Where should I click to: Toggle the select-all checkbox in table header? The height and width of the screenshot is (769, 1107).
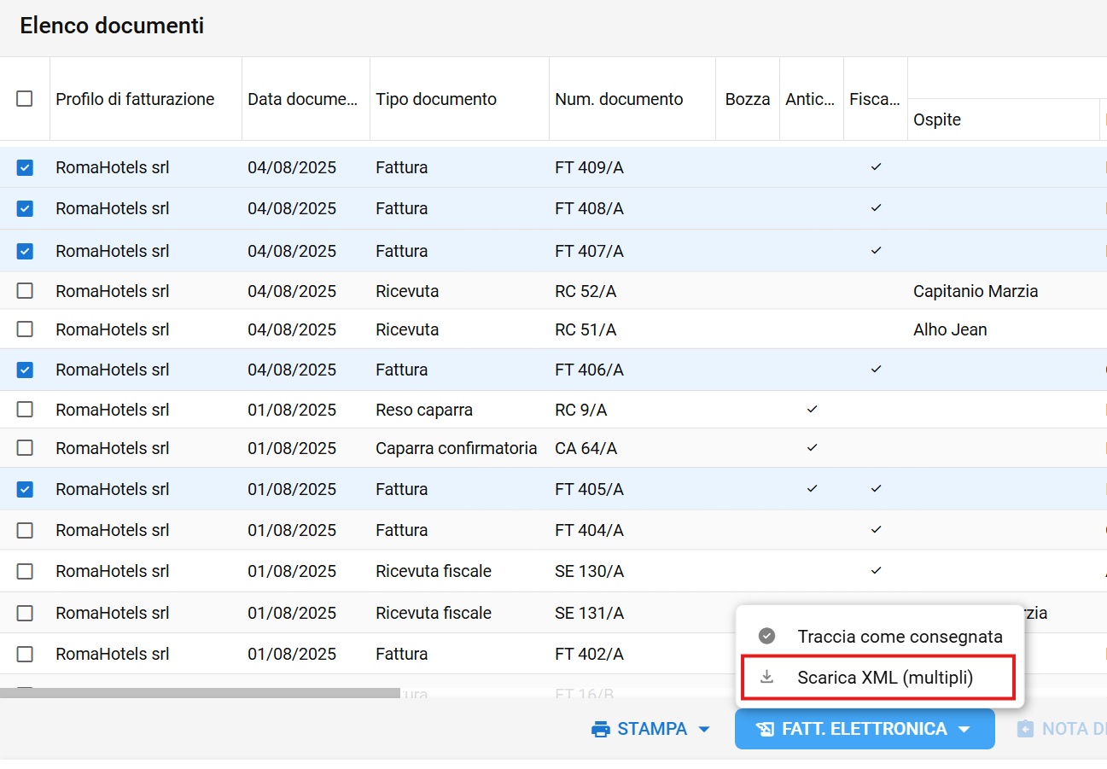pyautogui.click(x=25, y=99)
